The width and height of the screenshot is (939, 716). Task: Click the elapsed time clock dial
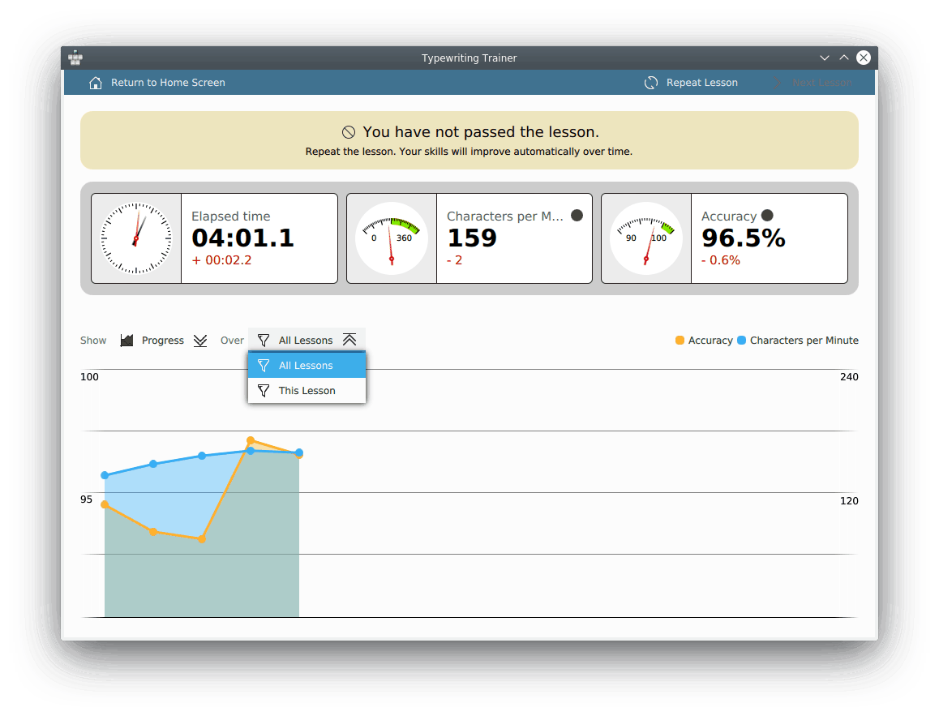(136, 238)
